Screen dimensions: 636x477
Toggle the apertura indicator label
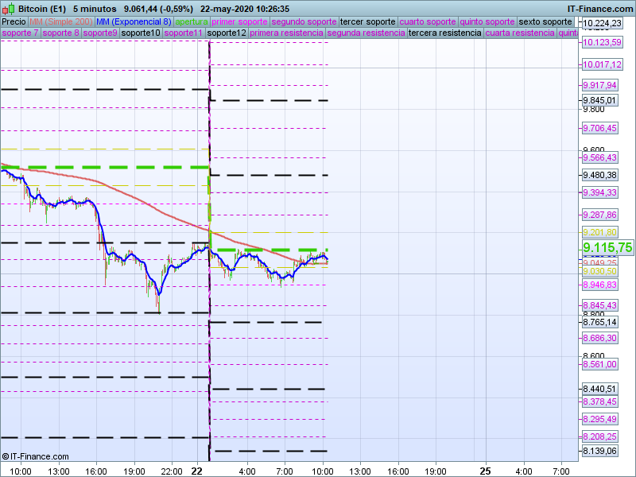(192, 21)
